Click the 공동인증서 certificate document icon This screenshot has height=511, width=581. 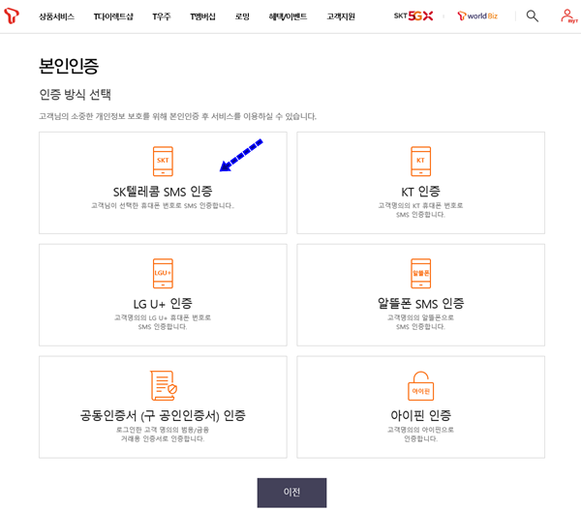tap(164, 385)
